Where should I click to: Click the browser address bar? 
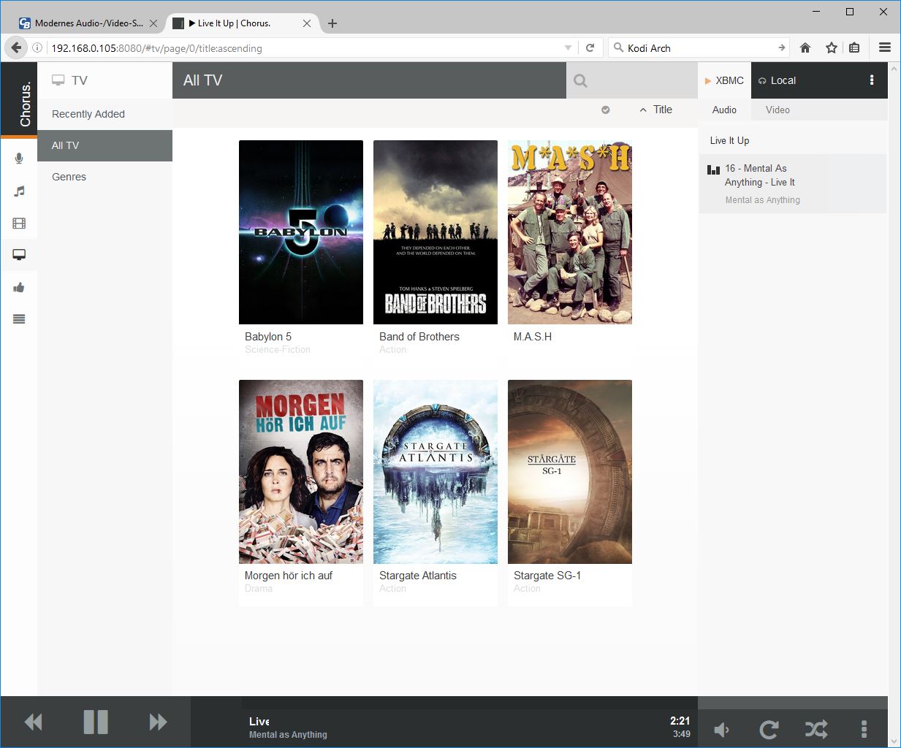(303, 48)
